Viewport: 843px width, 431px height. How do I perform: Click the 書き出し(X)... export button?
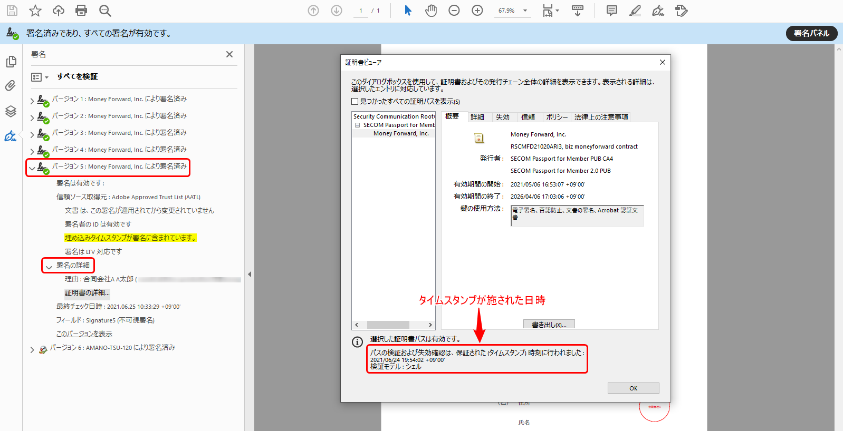[x=549, y=325]
